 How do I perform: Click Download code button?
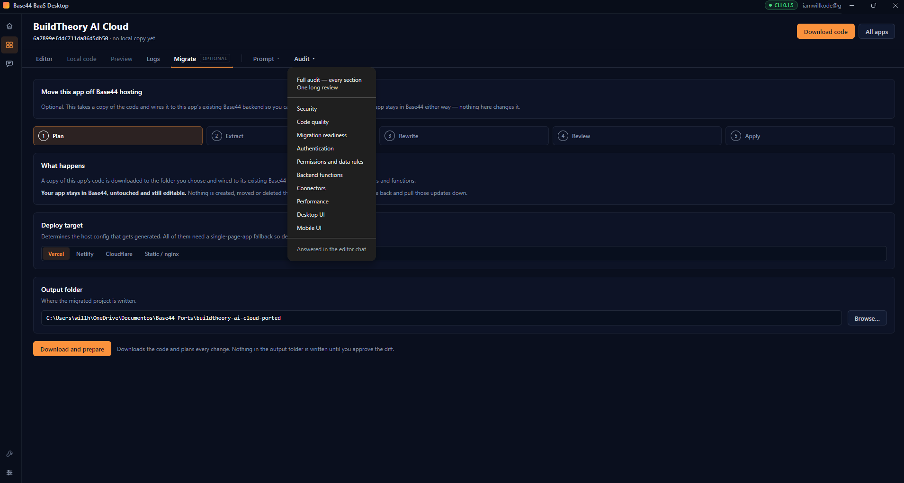[825, 32]
